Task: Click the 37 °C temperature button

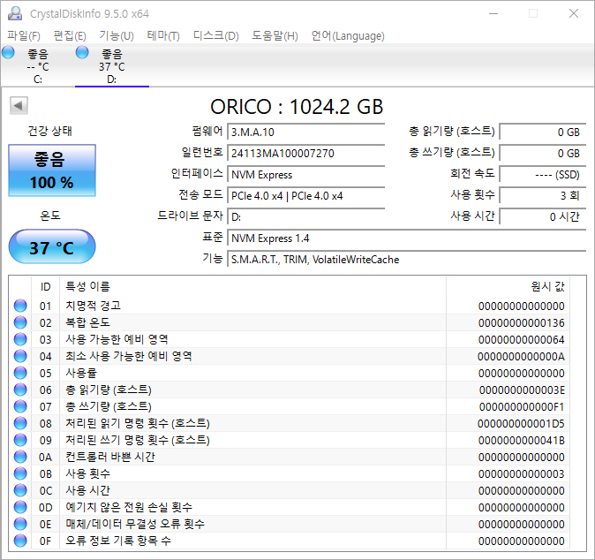Action: click(52, 246)
